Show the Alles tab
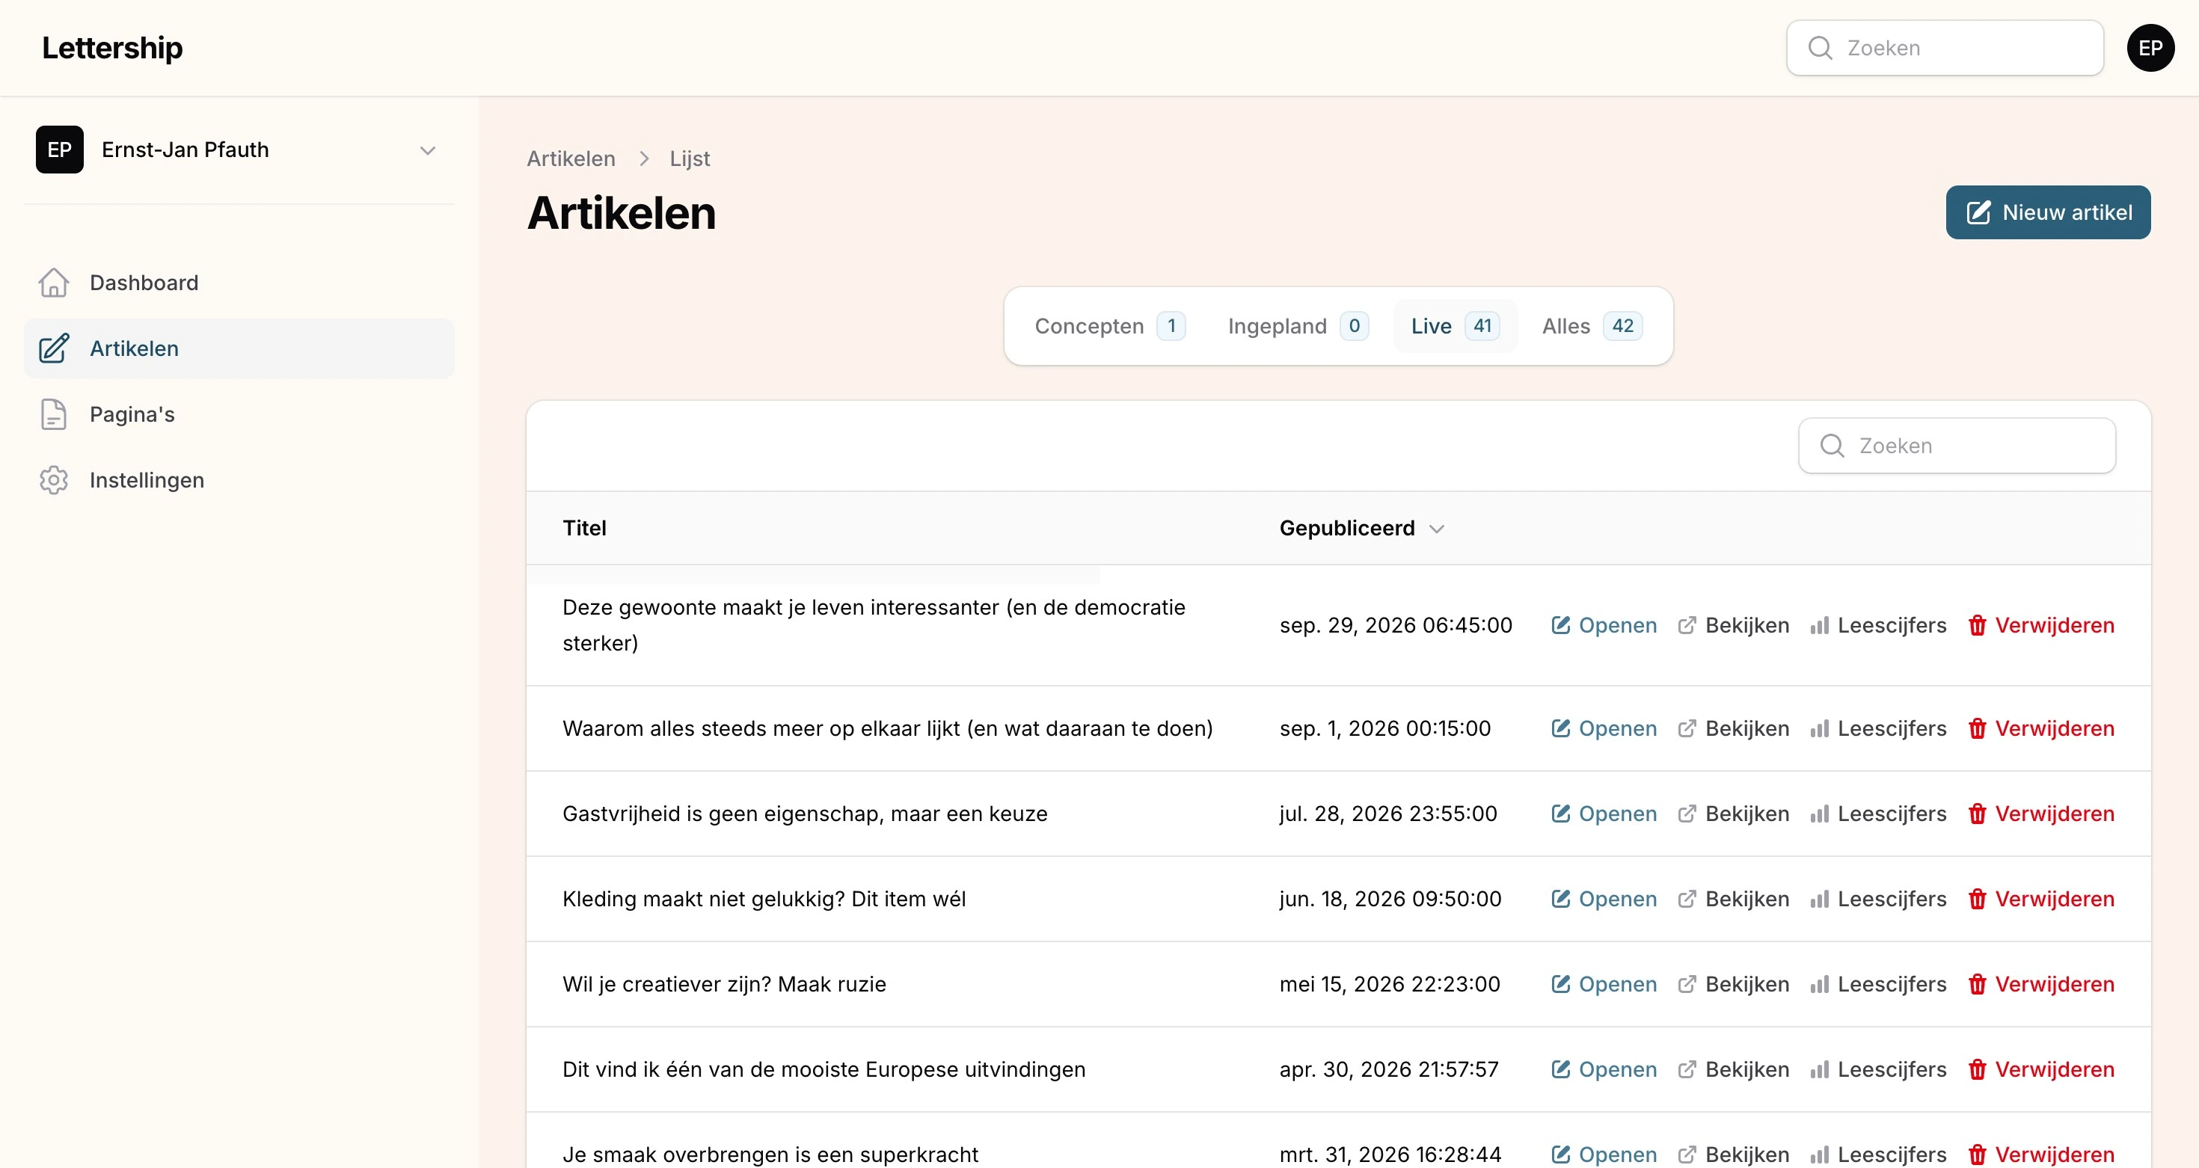This screenshot has width=2199, height=1168. pyautogui.click(x=1592, y=326)
